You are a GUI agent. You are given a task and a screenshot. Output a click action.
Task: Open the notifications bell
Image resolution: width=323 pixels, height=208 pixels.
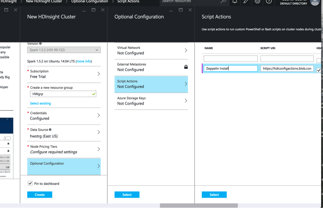click(x=235, y=2)
